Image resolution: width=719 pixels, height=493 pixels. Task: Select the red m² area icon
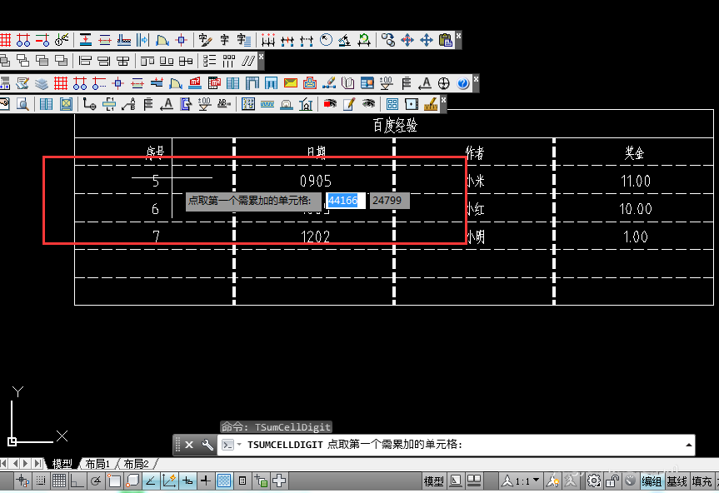pos(195,83)
